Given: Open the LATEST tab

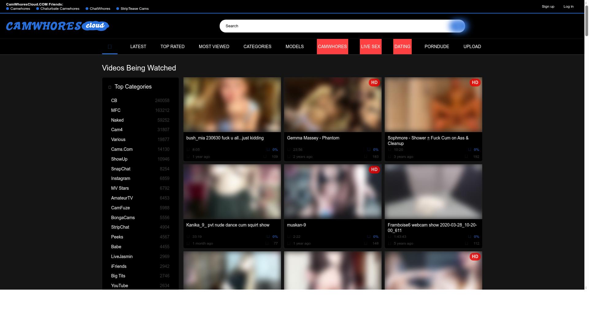Looking at the screenshot, I should coord(138,47).
